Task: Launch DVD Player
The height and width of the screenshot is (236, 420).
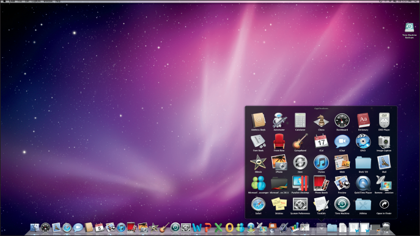Action: 384,120
